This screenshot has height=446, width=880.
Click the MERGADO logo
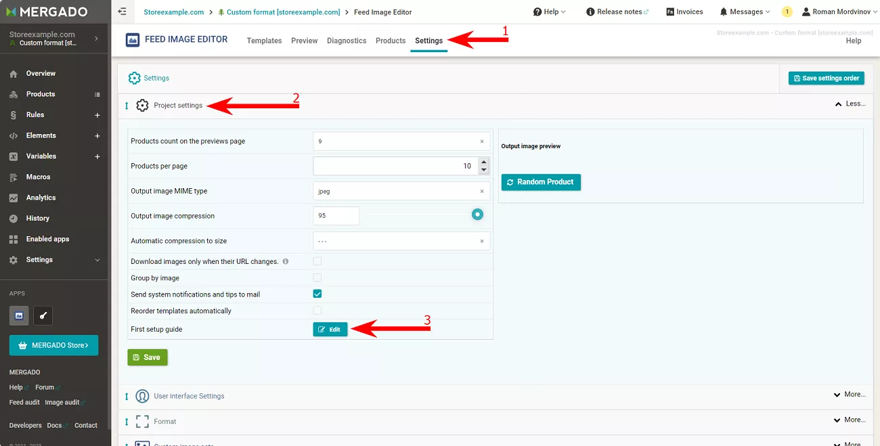[45, 12]
